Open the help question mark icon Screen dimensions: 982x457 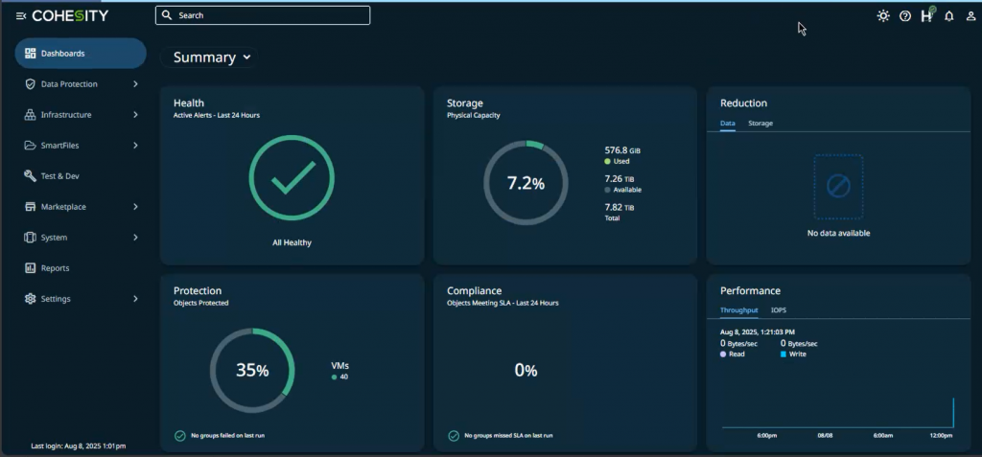[x=904, y=16]
